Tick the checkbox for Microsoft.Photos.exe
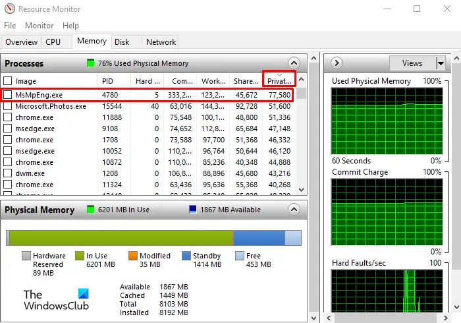This screenshot has height=323, width=461. click(8, 106)
